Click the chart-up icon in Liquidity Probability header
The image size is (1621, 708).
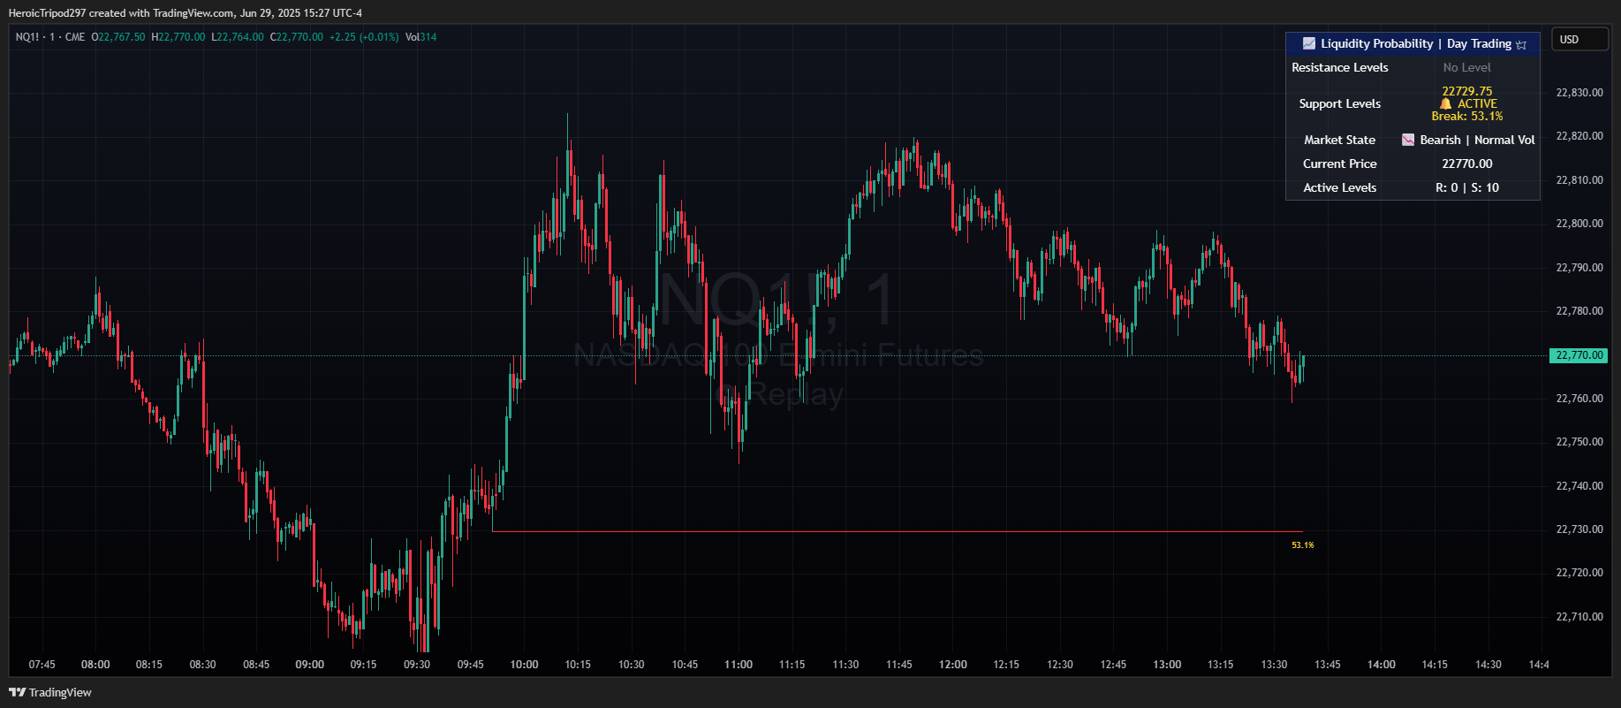click(x=1309, y=43)
